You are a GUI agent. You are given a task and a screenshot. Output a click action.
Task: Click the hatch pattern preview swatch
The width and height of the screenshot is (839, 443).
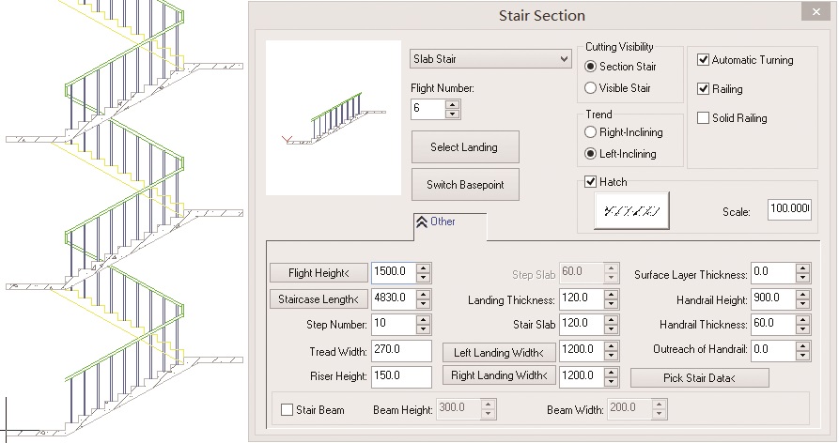(631, 211)
